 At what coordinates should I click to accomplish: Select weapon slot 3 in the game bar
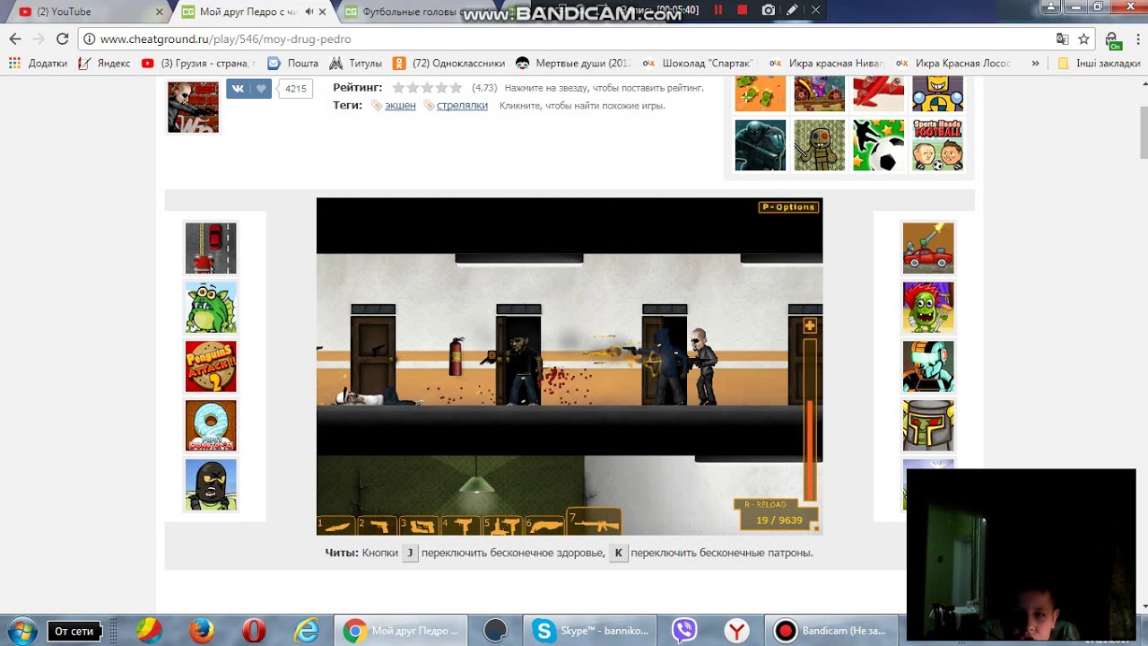[x=420, y=524]
